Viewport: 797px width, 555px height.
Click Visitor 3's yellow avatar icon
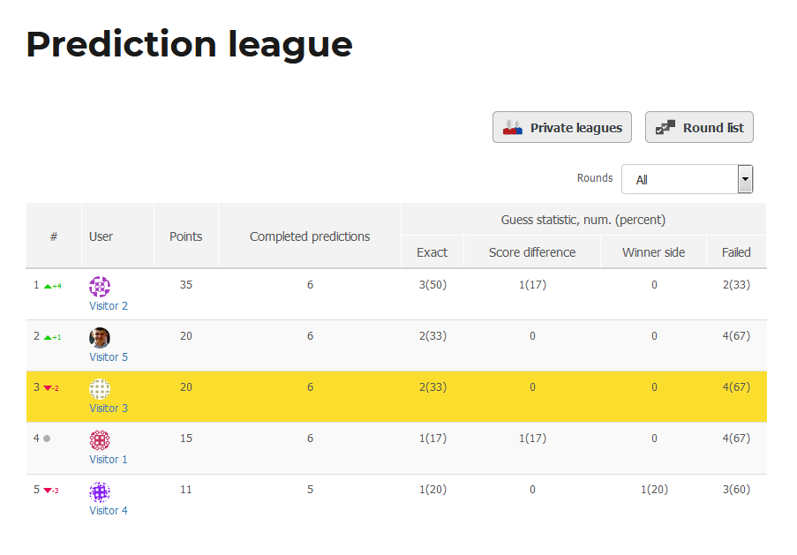100,388
